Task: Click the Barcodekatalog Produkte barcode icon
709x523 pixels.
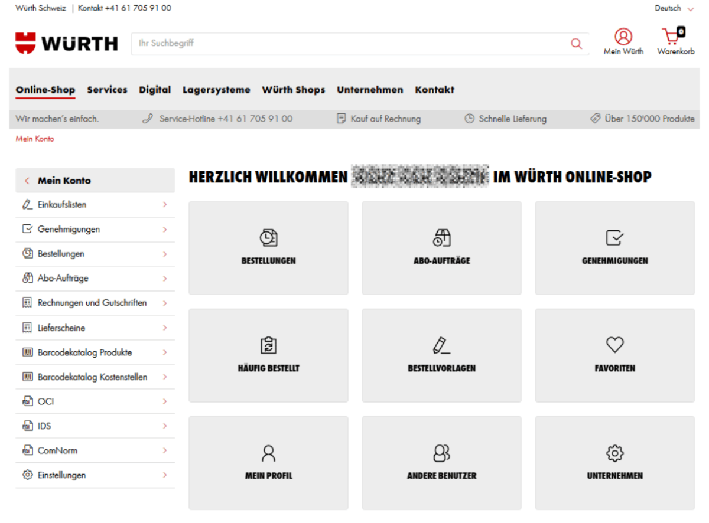Action: pyautogui.click(x=27, y=352)
